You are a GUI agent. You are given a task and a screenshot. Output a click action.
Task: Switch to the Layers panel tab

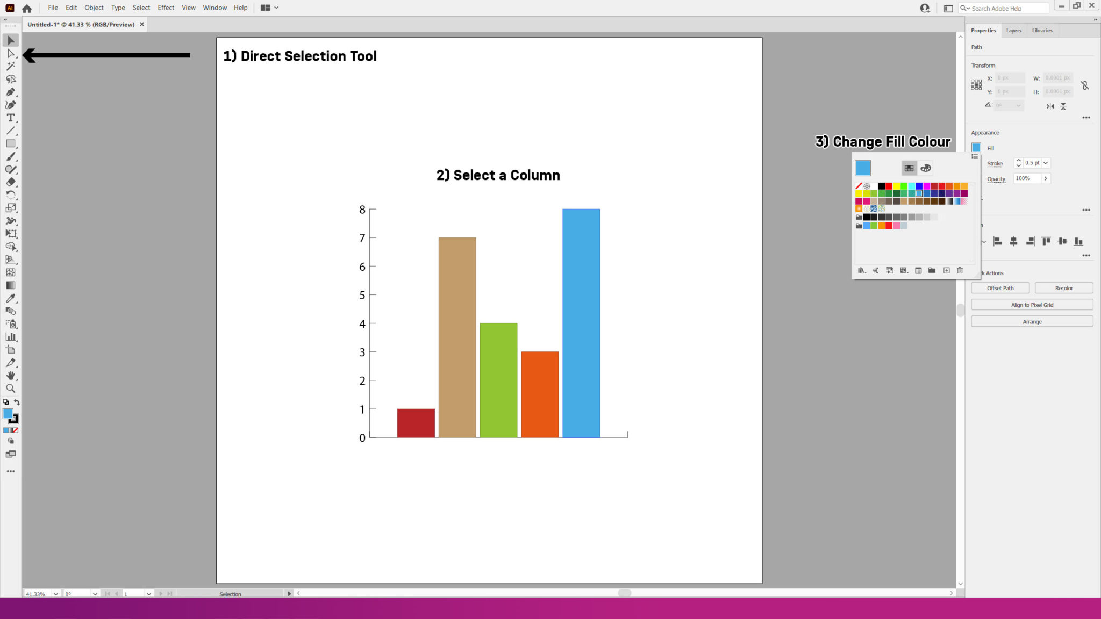tap(1013, 30)
